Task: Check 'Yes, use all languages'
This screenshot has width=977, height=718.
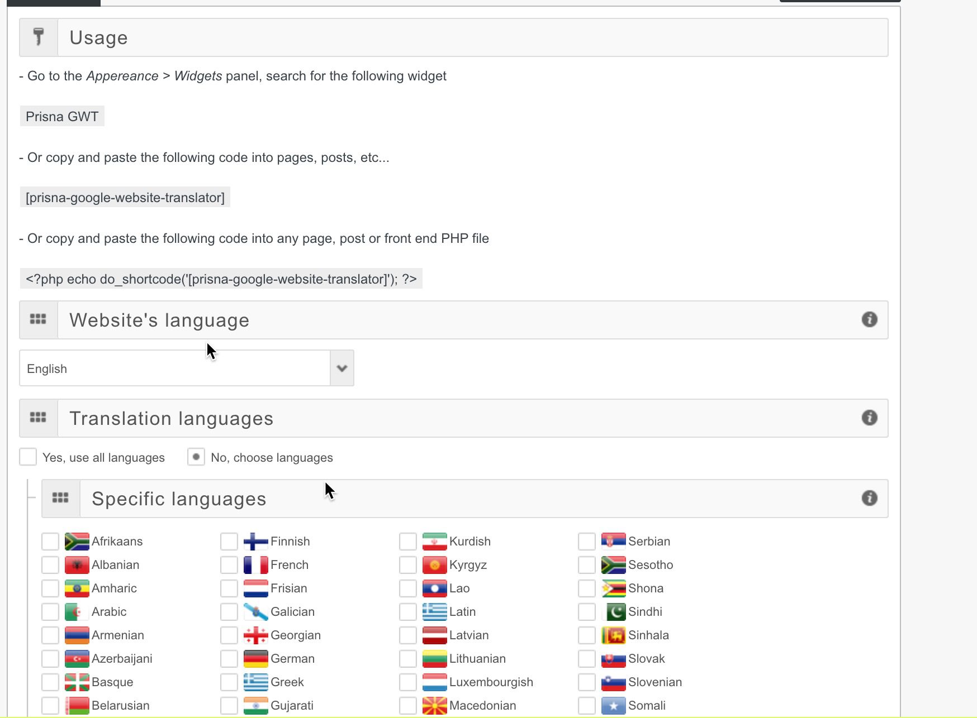Action: pos(28,457)
